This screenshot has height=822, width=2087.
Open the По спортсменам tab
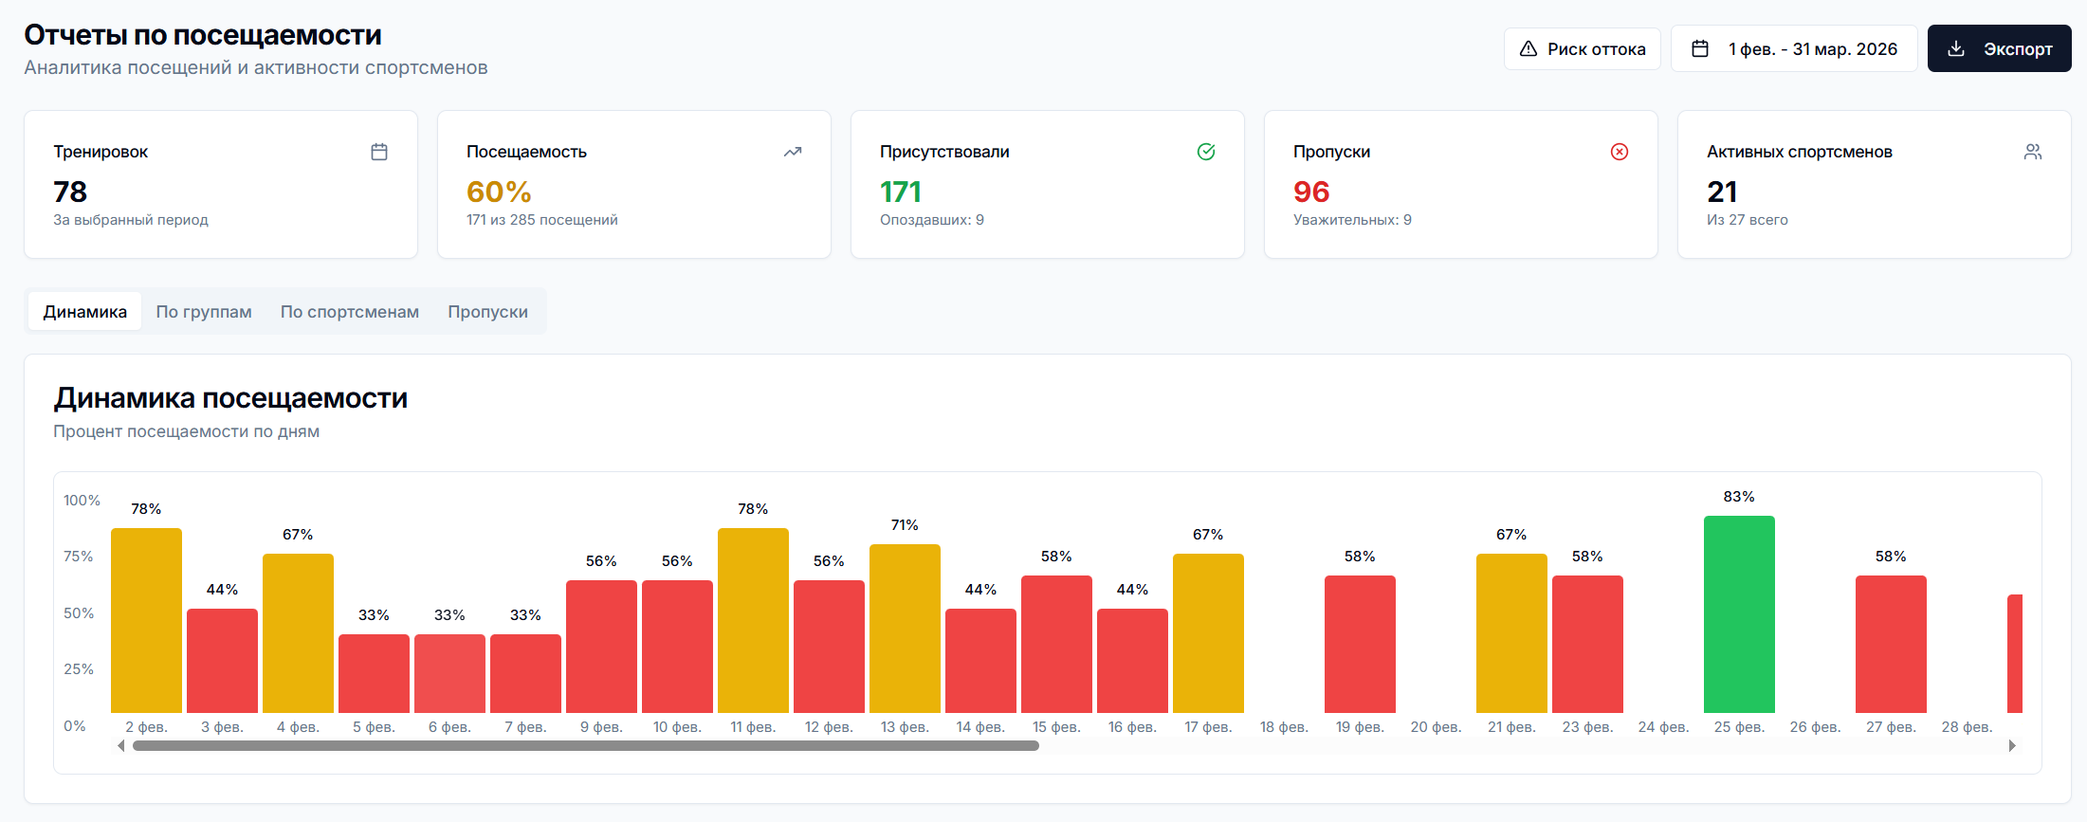click(349, 312)
